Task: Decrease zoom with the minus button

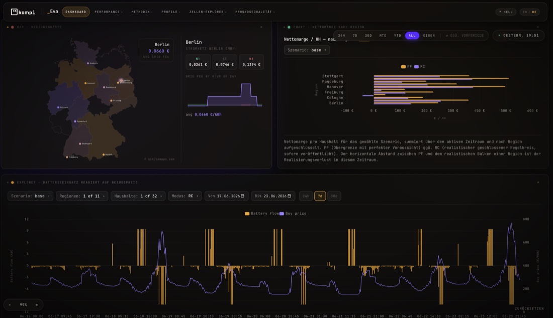Action: tap(10, 304)
